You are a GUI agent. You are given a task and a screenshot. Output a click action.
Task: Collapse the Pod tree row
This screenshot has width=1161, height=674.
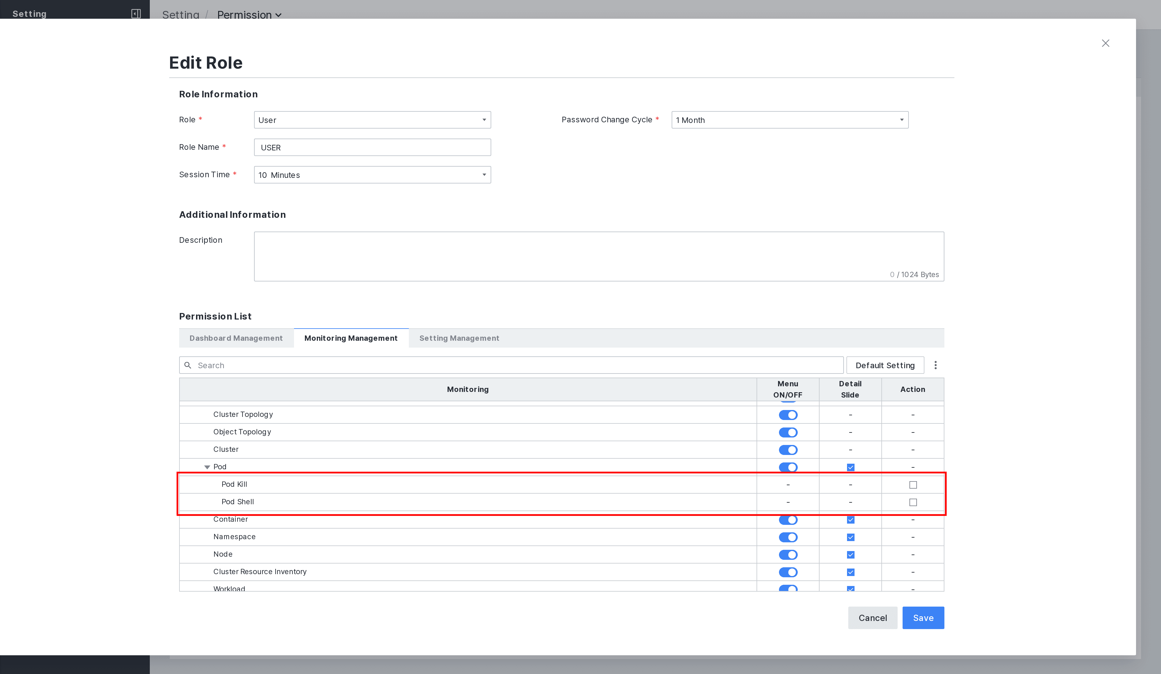coord(207,467)
